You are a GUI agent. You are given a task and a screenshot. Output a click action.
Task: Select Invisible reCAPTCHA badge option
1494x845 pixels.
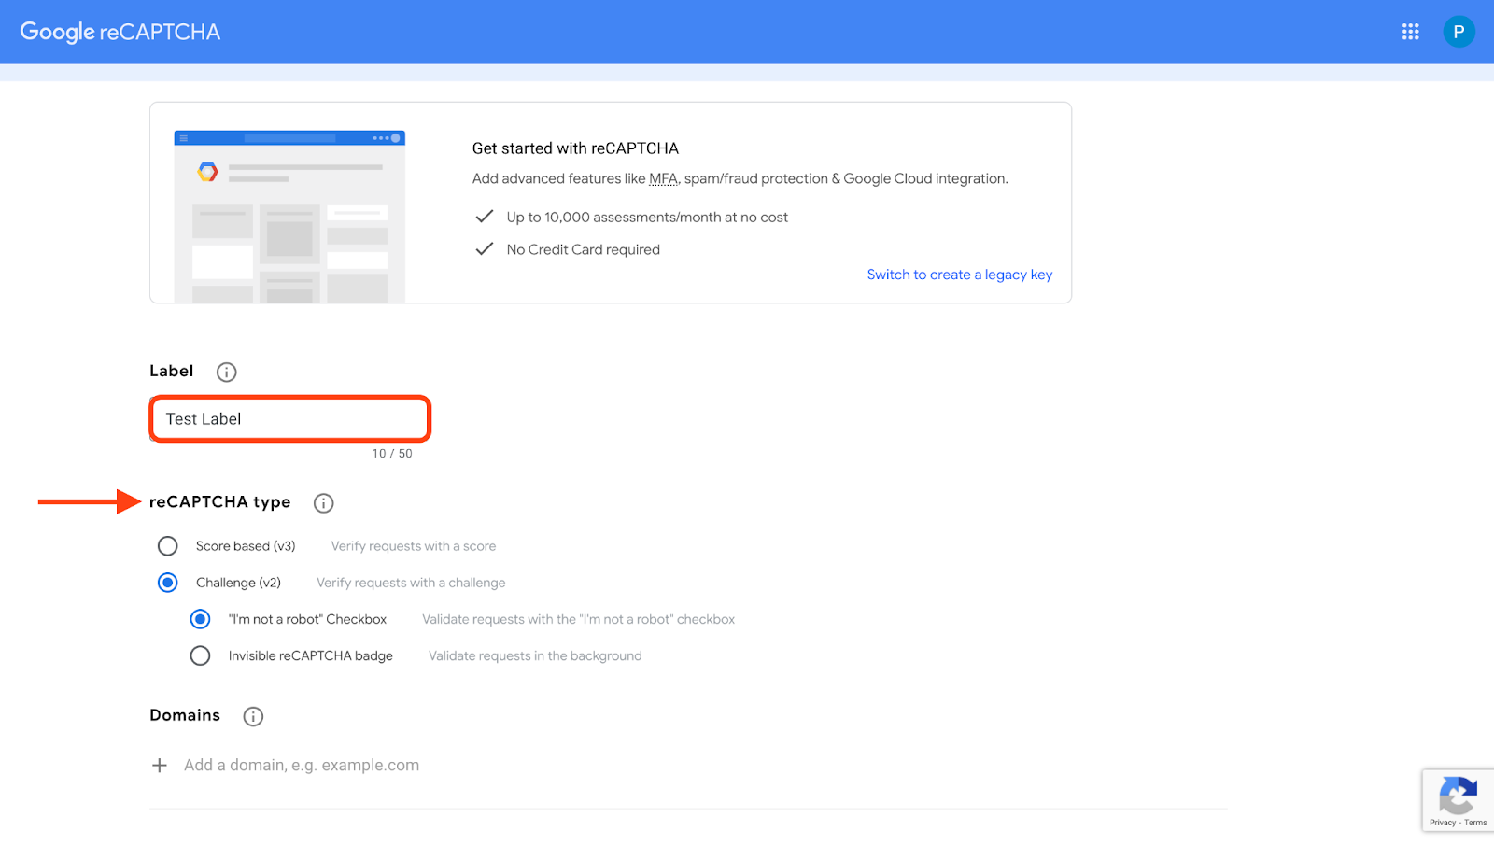coord(200,655)
